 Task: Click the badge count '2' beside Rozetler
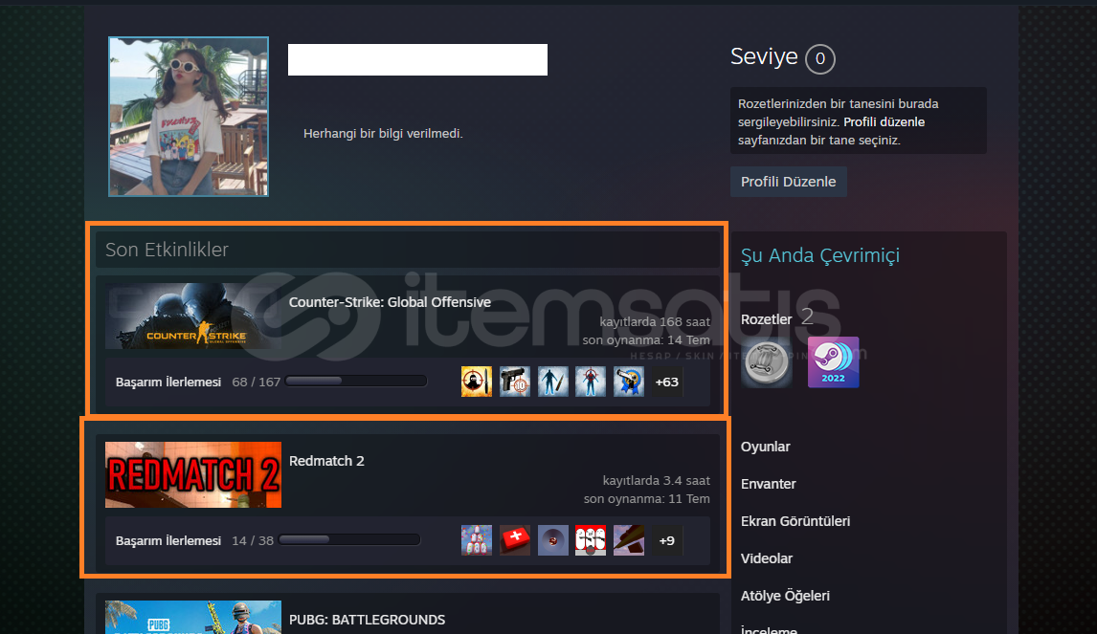tap(807, 317)
